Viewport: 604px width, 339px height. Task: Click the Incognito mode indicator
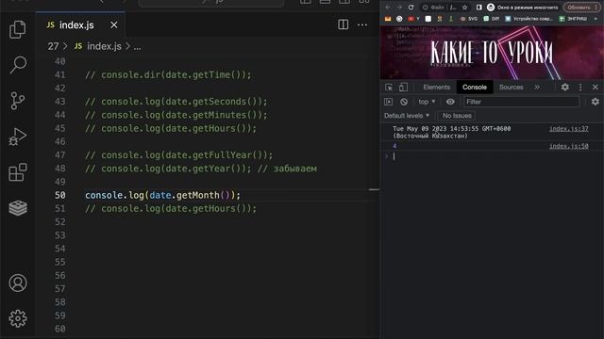click(x=522, y=8)
